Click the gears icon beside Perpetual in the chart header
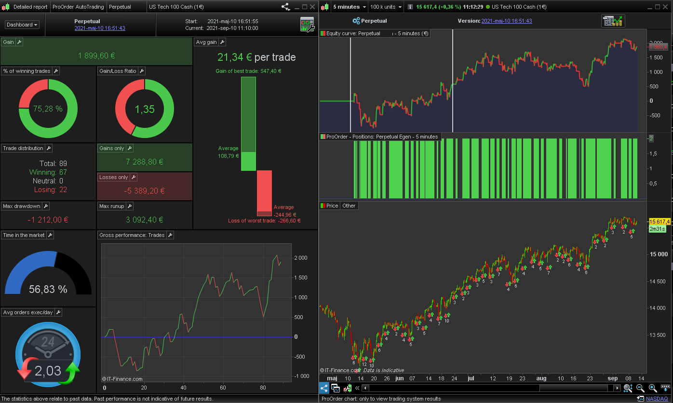Viewport: 673px width, 403px height. tap(356, 21)
